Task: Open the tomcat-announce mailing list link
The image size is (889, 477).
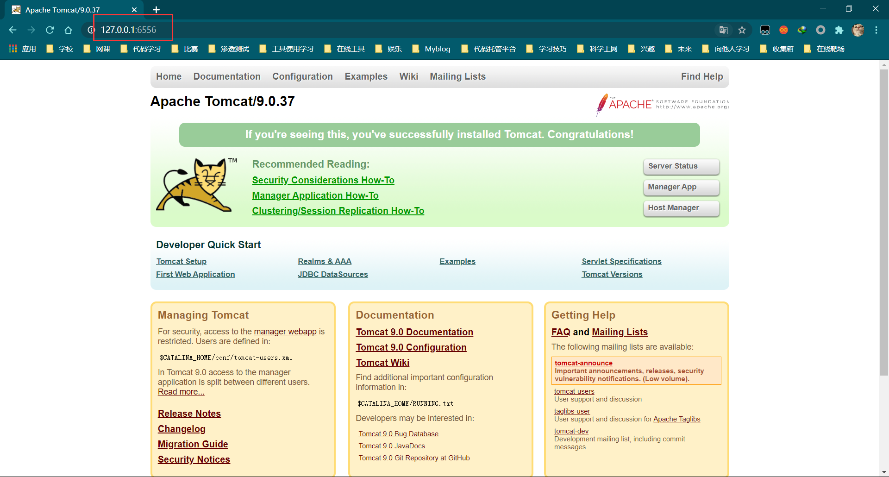Action: [583, 363]
